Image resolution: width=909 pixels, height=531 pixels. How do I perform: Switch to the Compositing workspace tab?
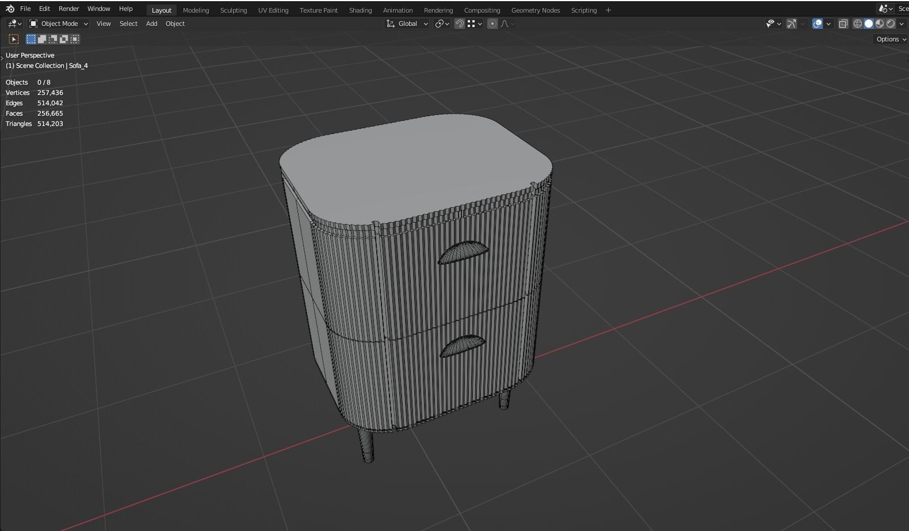pyautogui.click(x=482, y=10)
